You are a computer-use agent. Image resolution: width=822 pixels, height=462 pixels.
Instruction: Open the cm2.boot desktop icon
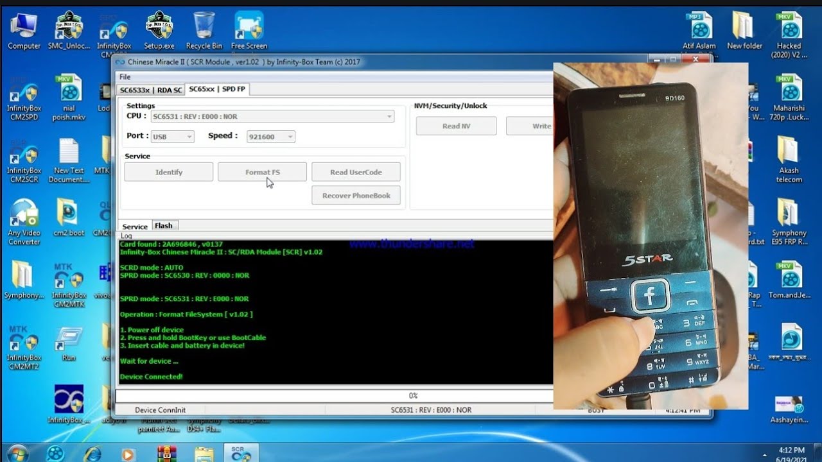tap(69, 218)
